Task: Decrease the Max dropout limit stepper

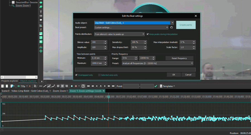Action: 145,48
